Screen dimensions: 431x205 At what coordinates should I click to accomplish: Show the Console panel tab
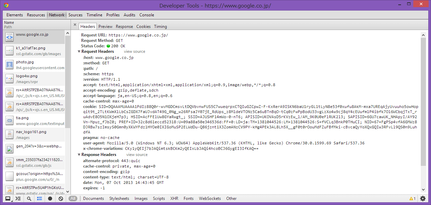pyautogui.click(x=147, y=15)
